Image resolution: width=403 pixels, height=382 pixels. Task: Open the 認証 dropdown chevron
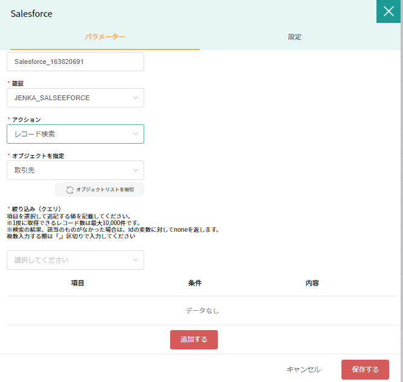tap(136, 98)
